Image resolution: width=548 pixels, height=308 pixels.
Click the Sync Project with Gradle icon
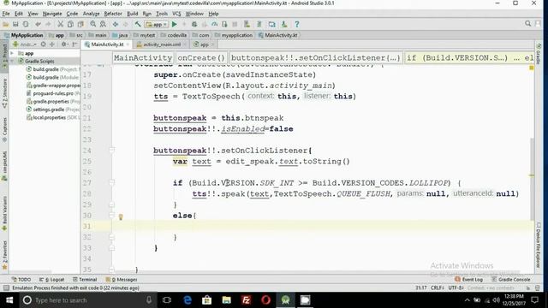(259, 25)
